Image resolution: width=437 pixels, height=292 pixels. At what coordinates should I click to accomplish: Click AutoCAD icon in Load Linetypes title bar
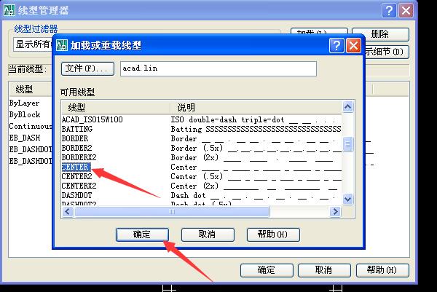(62, 45)
